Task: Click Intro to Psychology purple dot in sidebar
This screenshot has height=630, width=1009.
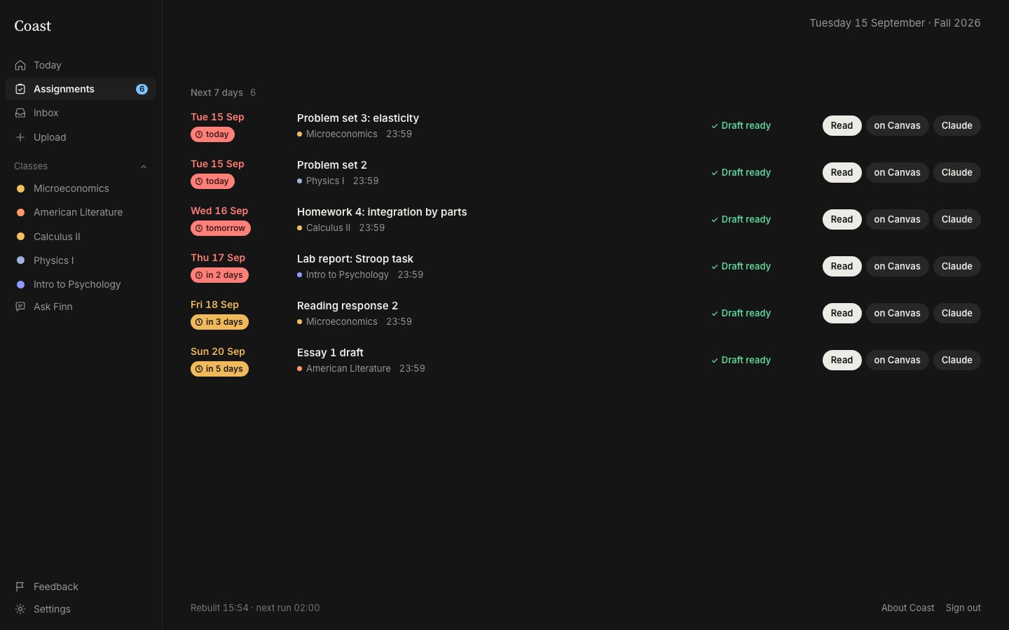Action: pyautogui.click(x=20, y=284)
